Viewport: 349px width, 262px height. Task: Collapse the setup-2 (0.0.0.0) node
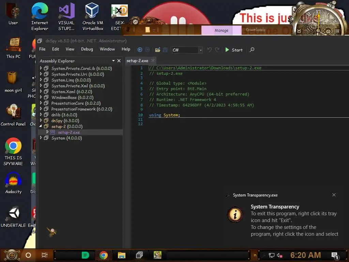[x=41, y=126]
